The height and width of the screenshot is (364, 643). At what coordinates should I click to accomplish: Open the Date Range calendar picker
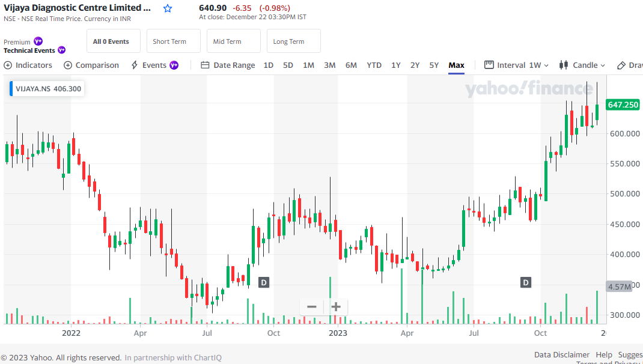pos(204,65)
